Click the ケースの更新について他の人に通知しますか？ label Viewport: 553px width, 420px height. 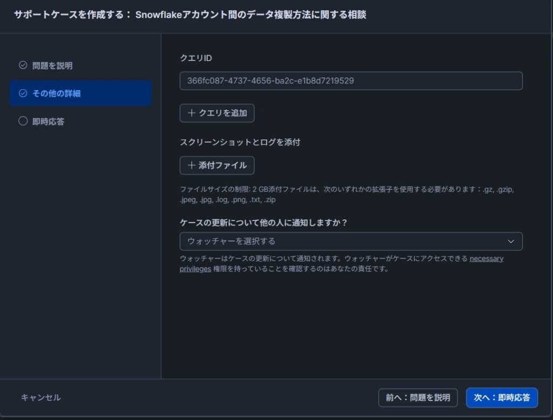click(264, 223)
